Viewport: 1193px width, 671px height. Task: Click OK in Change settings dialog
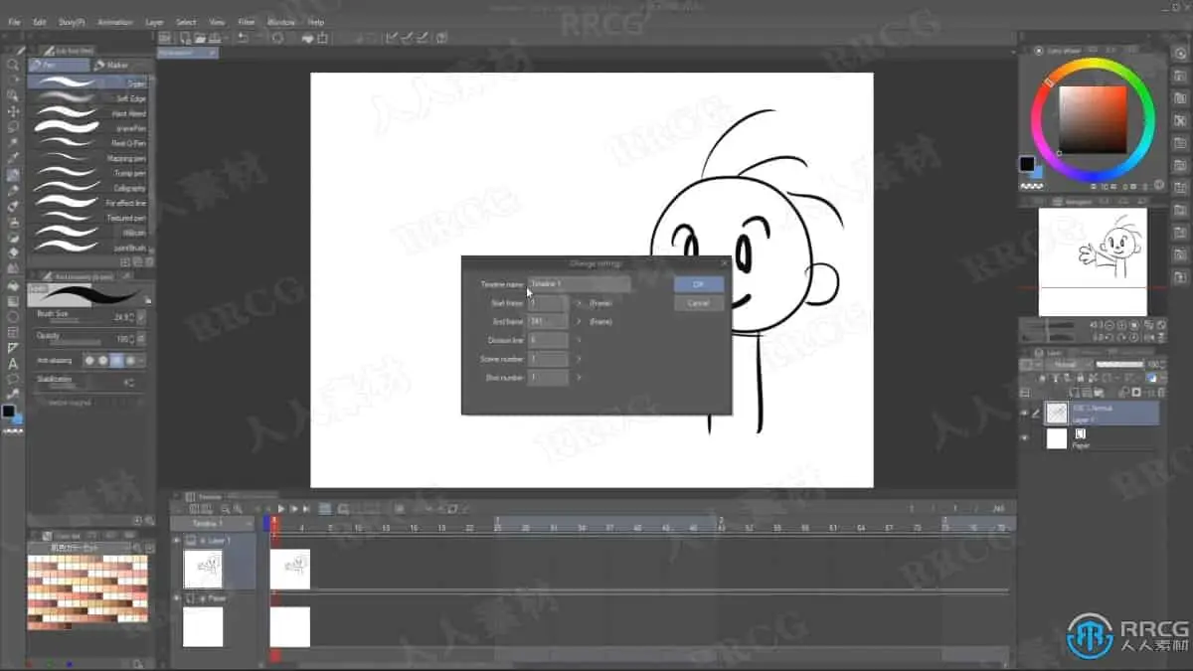click(x=698, y=284)
